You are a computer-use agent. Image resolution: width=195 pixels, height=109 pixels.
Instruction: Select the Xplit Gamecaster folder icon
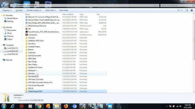click(27, 55)
